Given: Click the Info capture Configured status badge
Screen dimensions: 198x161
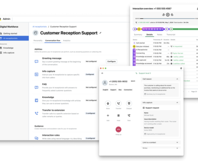Looking at the screenshot, I should point(90,74).
